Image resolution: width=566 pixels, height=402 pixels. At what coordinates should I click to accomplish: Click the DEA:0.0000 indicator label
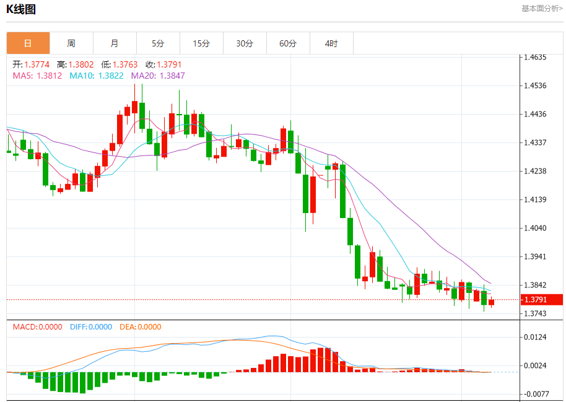point(141,327)
